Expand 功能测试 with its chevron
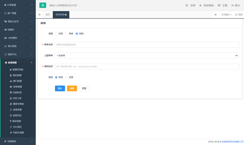244x145 pixels. coord(32,141)
